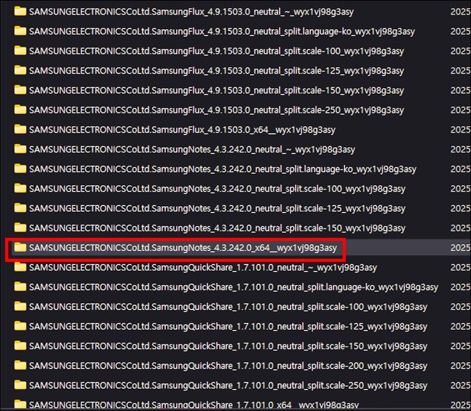Click folder icon of SamsungNotes neutral_~ row
Viewport: 471px width, 411px height.
coord(20,149)
